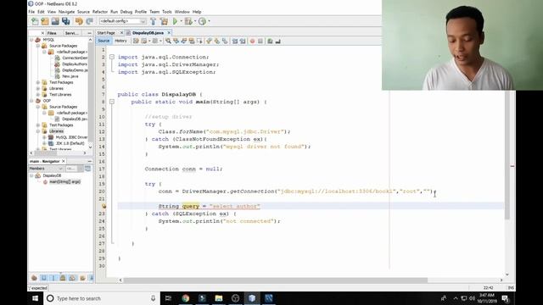This screenshot has width=543, height=305.
Task: Expand Test Packages under MYSQL project
Action: 38,82
